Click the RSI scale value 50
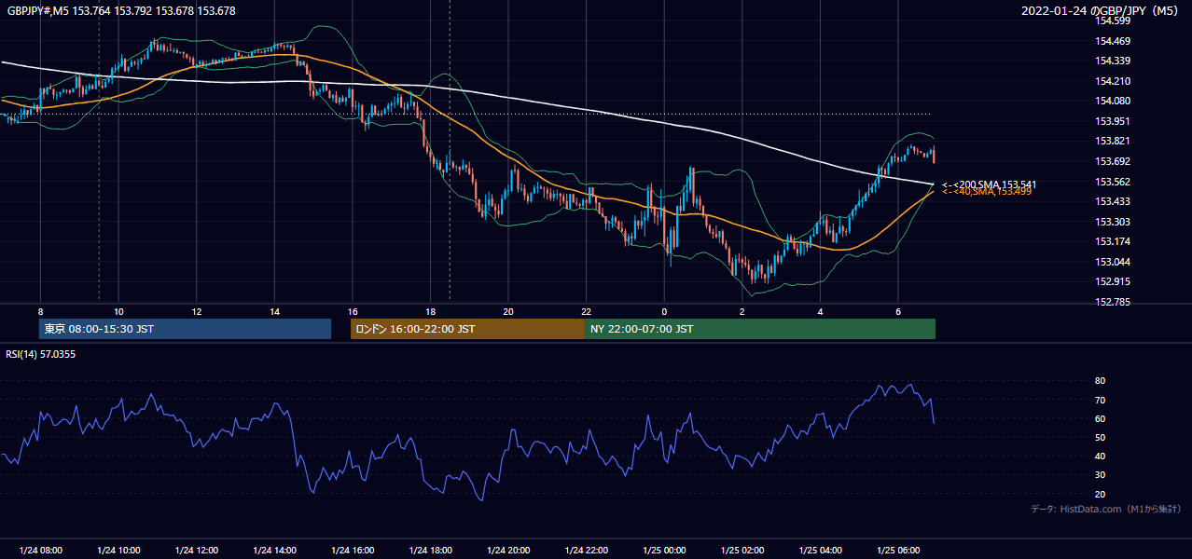Image resolution: width=1192 pixels, height=559 pixels. pos(1100,437)
